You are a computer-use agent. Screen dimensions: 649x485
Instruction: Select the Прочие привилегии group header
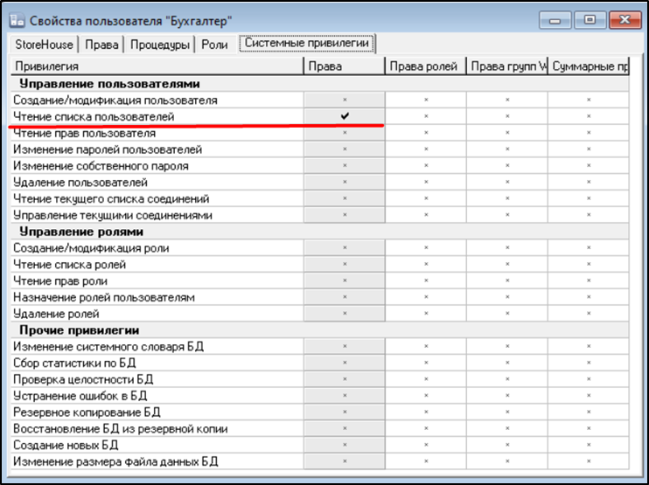[74, 330]
